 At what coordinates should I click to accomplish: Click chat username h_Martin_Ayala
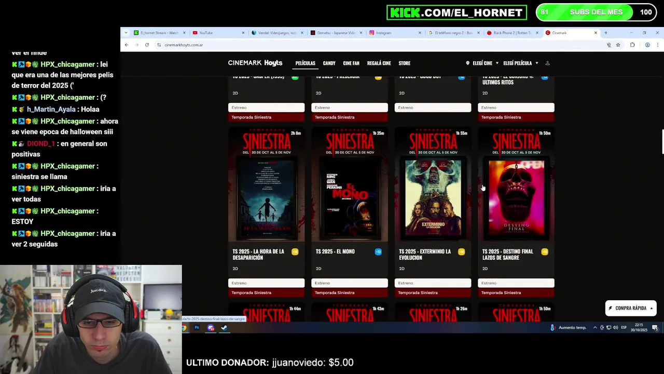[51, 109]
